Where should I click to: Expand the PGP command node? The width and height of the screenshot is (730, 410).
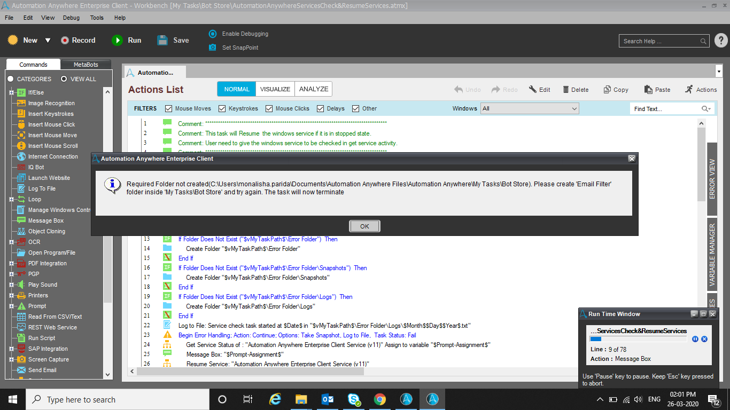[x=12, y=274]
